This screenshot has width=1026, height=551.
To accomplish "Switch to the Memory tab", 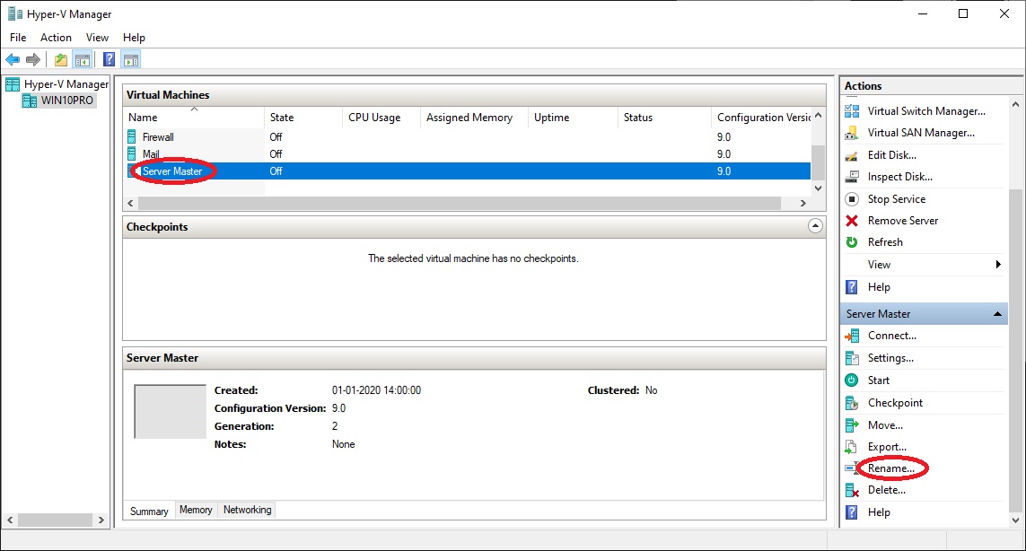I will tap(196, 510).
